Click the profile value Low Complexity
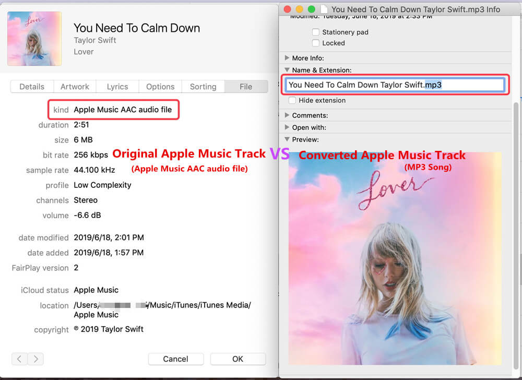Screen dimensions: 522x380 102,185
